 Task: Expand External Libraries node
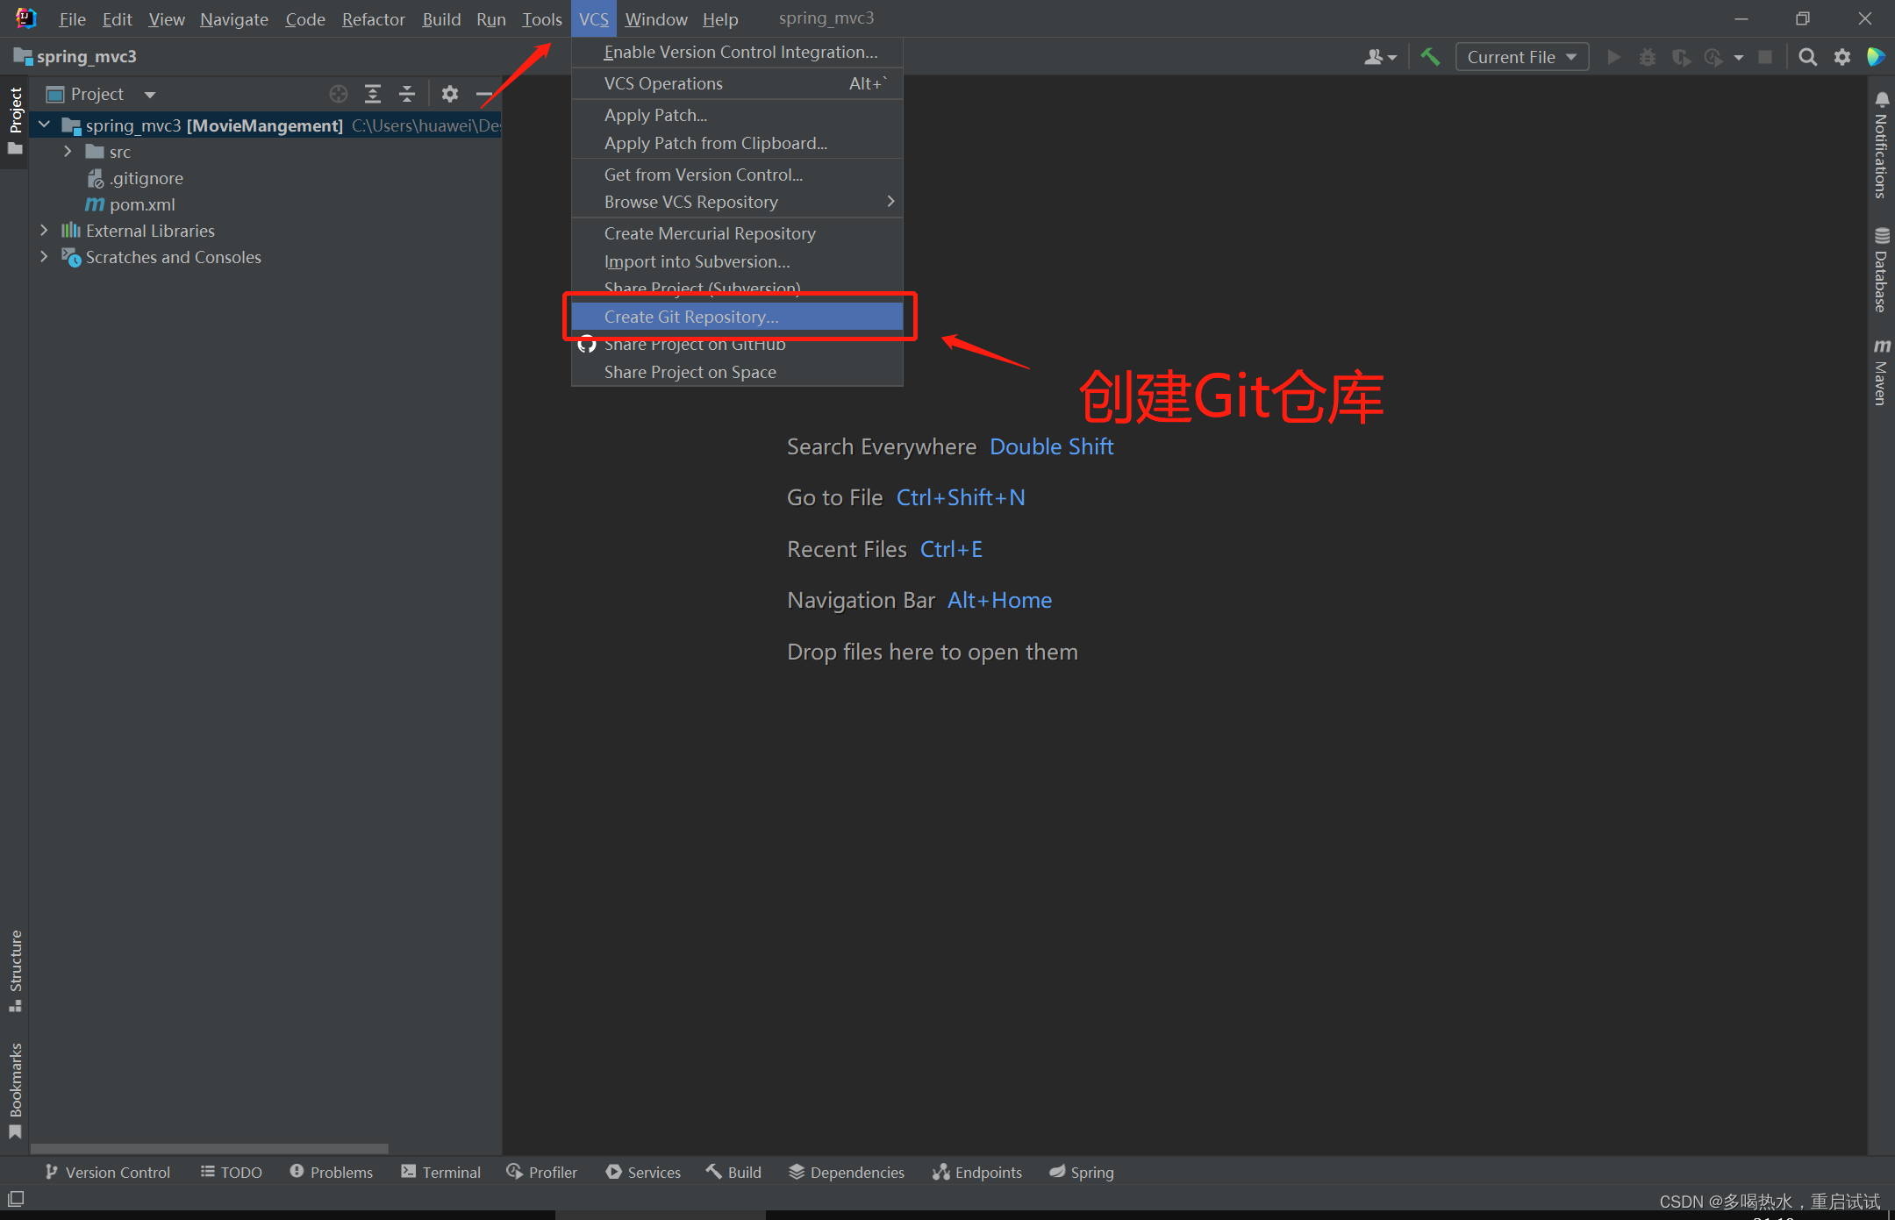pyautogui.click(x=44, y=231)
